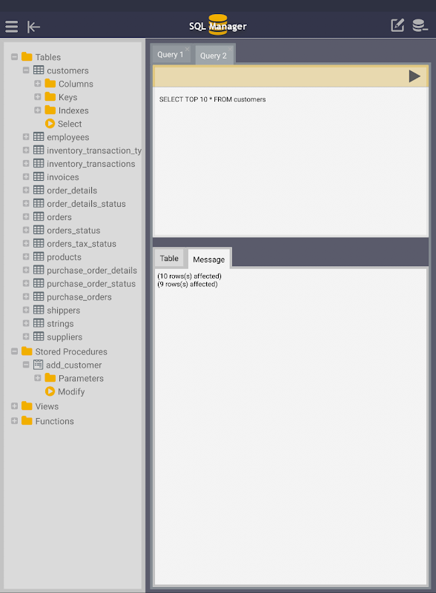Click the new query edit icon
The height and width of the screenshot is (593, 436).
[397, 25]
